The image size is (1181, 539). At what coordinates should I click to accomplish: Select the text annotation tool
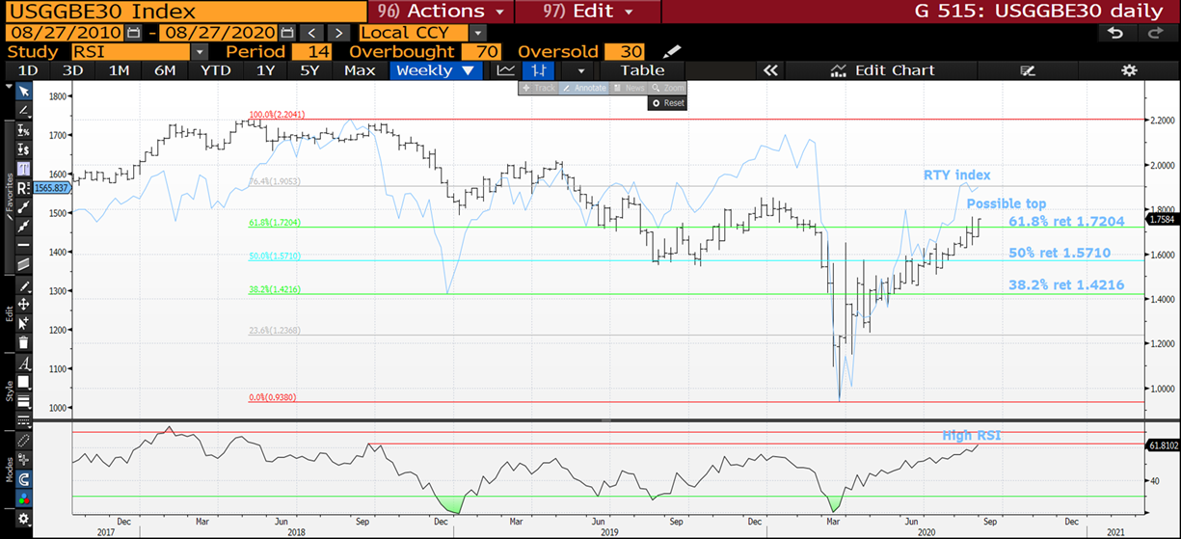tap(24, 169)
